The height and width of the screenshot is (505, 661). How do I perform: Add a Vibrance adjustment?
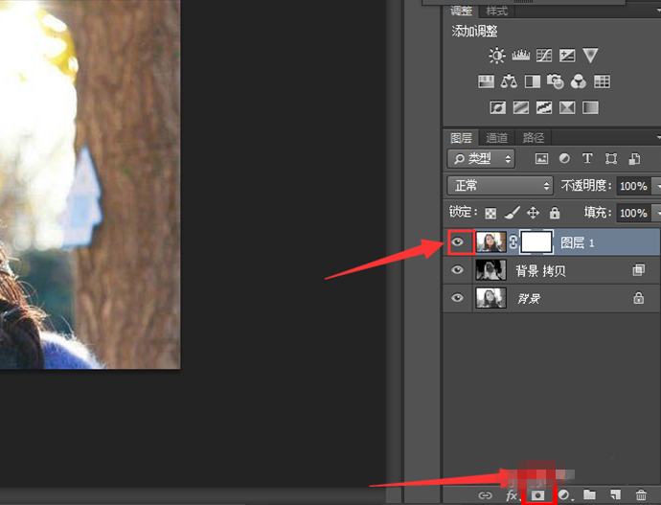590,56
